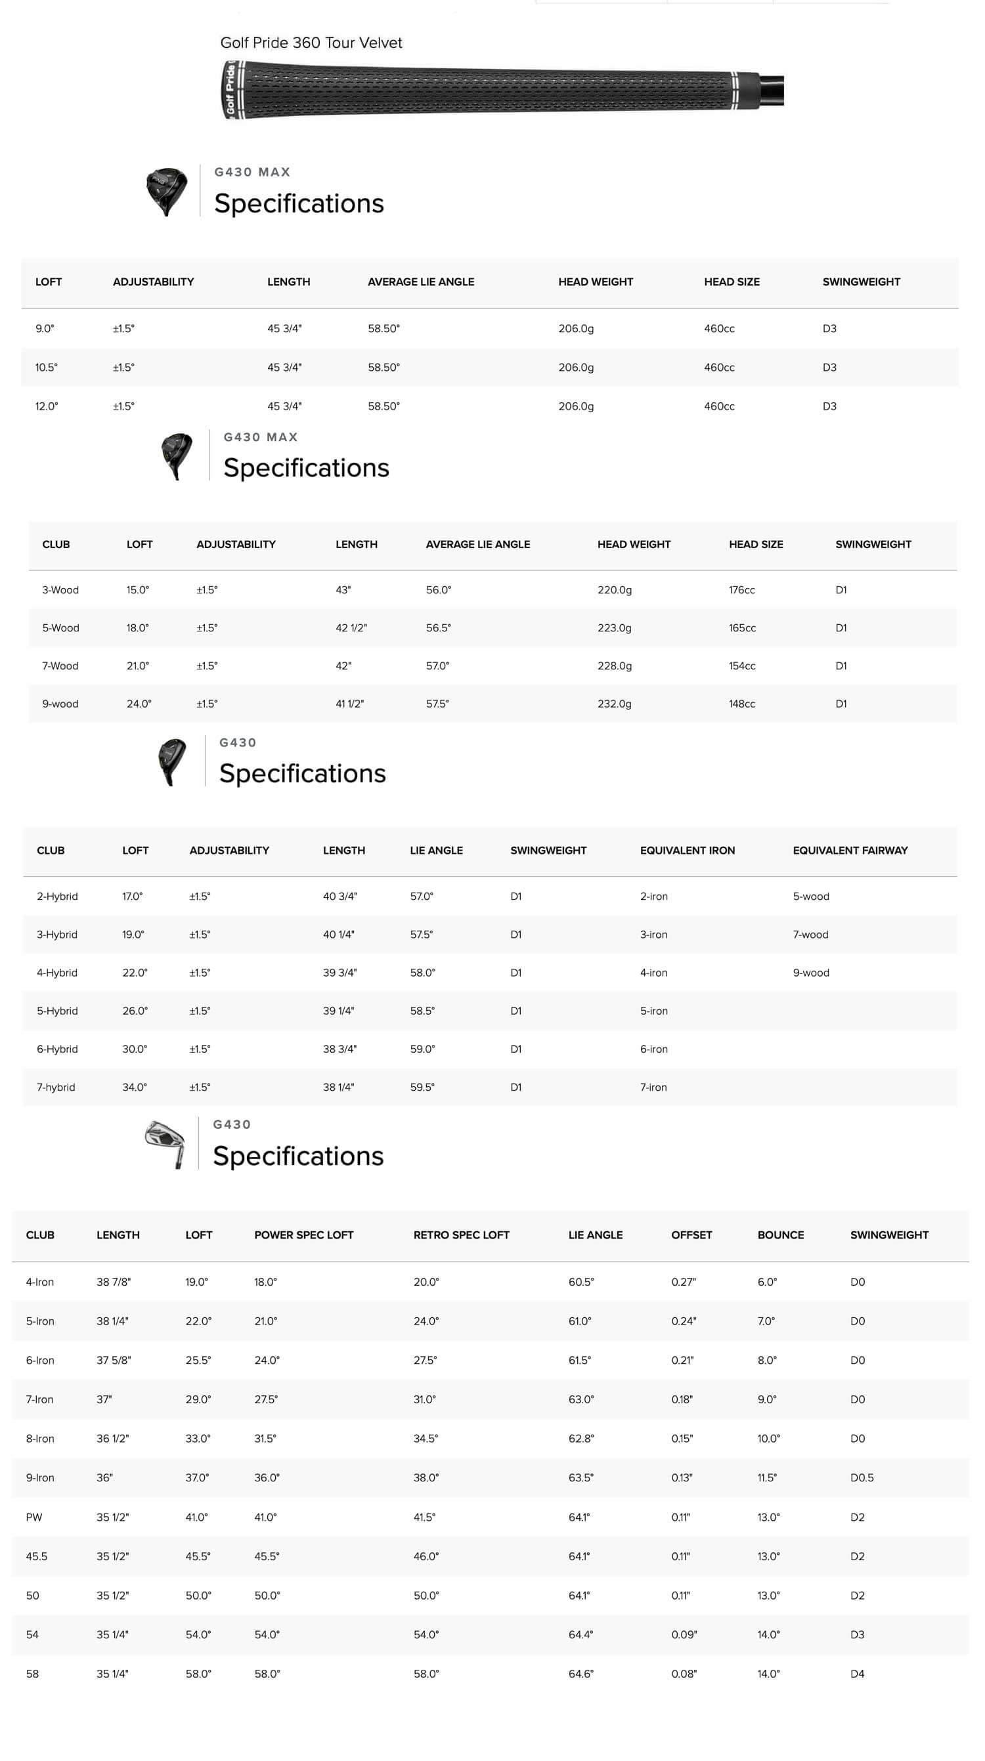This screenshot has height=1761, width=985.
Task: Click the BOUNCE column header in iron table
Action: pos(781,1235)
